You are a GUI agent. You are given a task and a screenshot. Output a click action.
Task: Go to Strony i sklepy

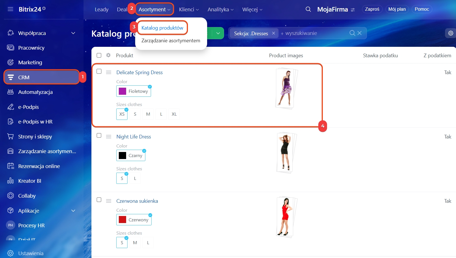pos(35,136)
